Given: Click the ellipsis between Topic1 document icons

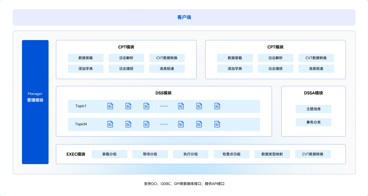Looking at the screenshot, I should (x=164, y=106).
